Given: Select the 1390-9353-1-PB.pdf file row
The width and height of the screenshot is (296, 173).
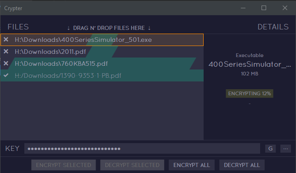Looking at the screenshot, I should pos(102,75).
